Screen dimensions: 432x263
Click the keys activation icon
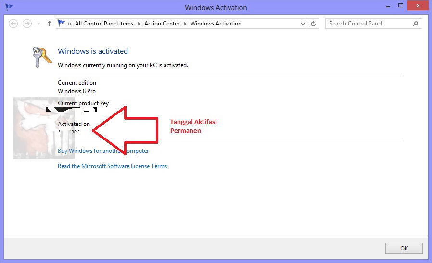coord(41,57)
